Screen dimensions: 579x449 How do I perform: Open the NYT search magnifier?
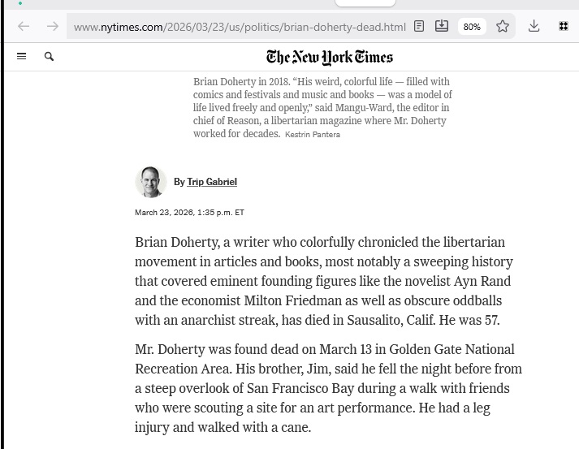point(49,57)
